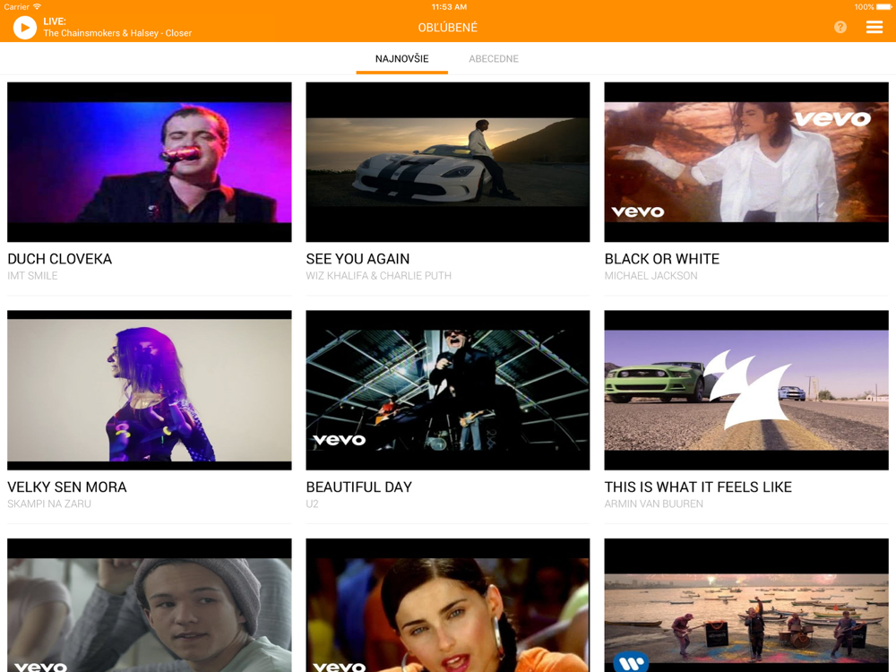Click the LIVE: label in header
896x672 pixels.
pos(55,22)
